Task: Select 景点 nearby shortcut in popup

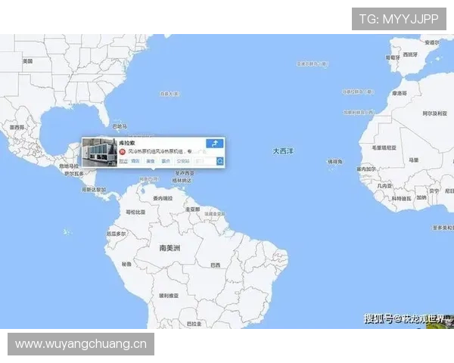Action: [166, 161]
